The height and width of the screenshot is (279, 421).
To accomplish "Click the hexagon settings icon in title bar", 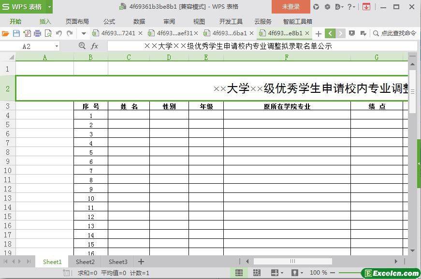I will coord(327,7).
